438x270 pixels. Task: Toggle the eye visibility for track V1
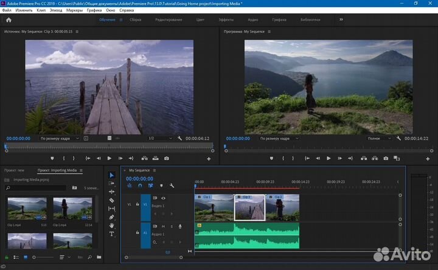click(163, 198)
